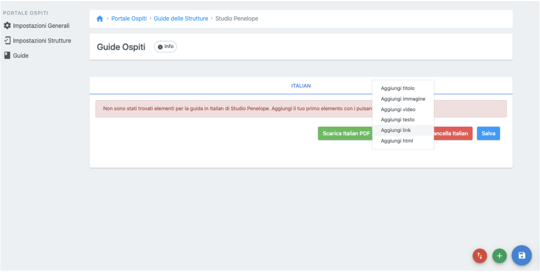
Task: Click the gear icon for Impostazioni Generali
Action: click(x=7, y=26)
